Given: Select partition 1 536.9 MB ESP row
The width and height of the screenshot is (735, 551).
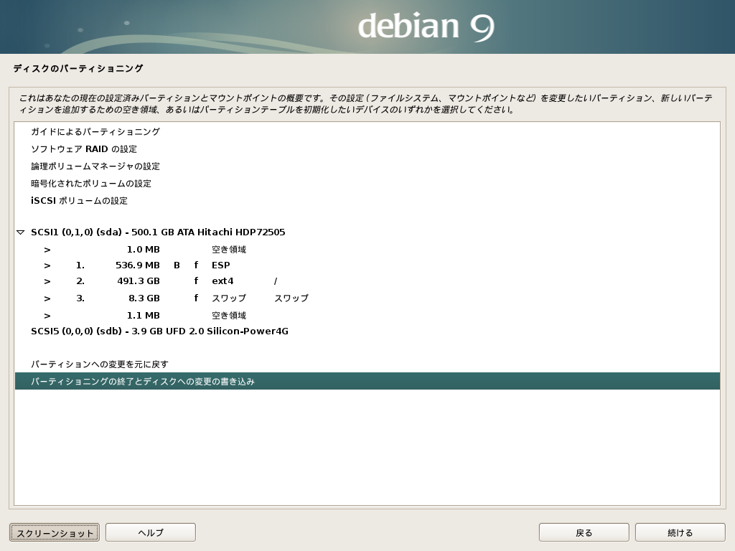Looking at the screenshot, I should click(x=367, y=265).
